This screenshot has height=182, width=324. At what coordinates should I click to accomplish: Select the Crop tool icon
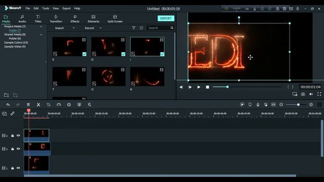point(49,105)
